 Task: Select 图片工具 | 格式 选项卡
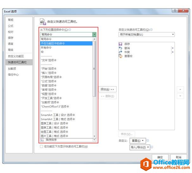coord(66,136)
